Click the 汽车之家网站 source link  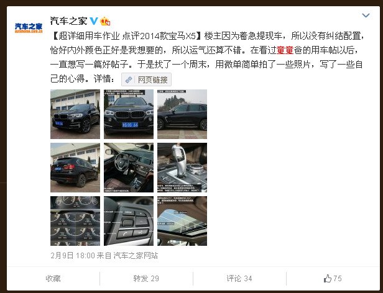[x=136, y=256]
